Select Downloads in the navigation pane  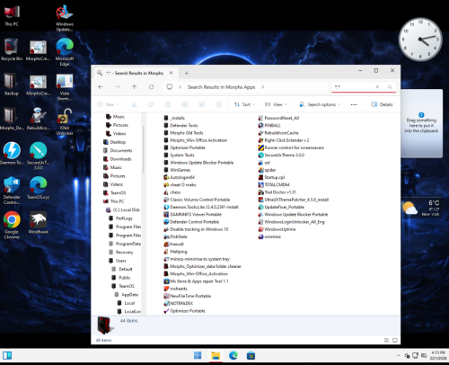(118, 159)
